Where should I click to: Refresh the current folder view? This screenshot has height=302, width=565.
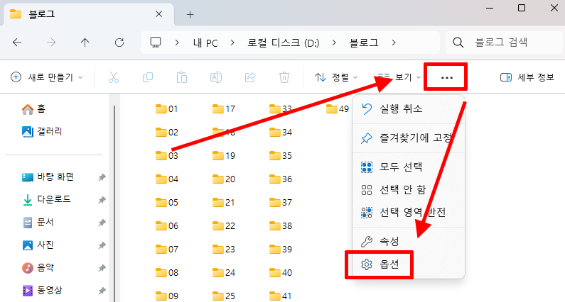pyautogui.click(x=119, y=43)
